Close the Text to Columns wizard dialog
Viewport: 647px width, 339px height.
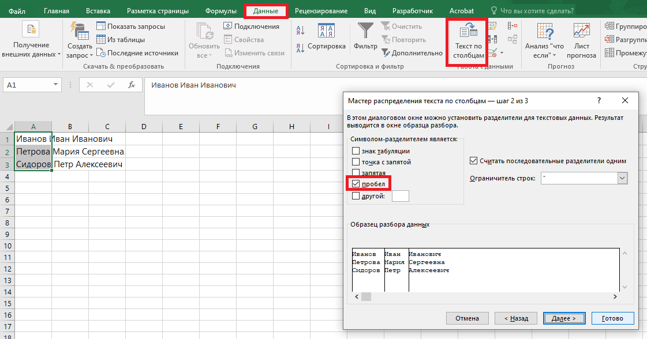coord(624,101)
